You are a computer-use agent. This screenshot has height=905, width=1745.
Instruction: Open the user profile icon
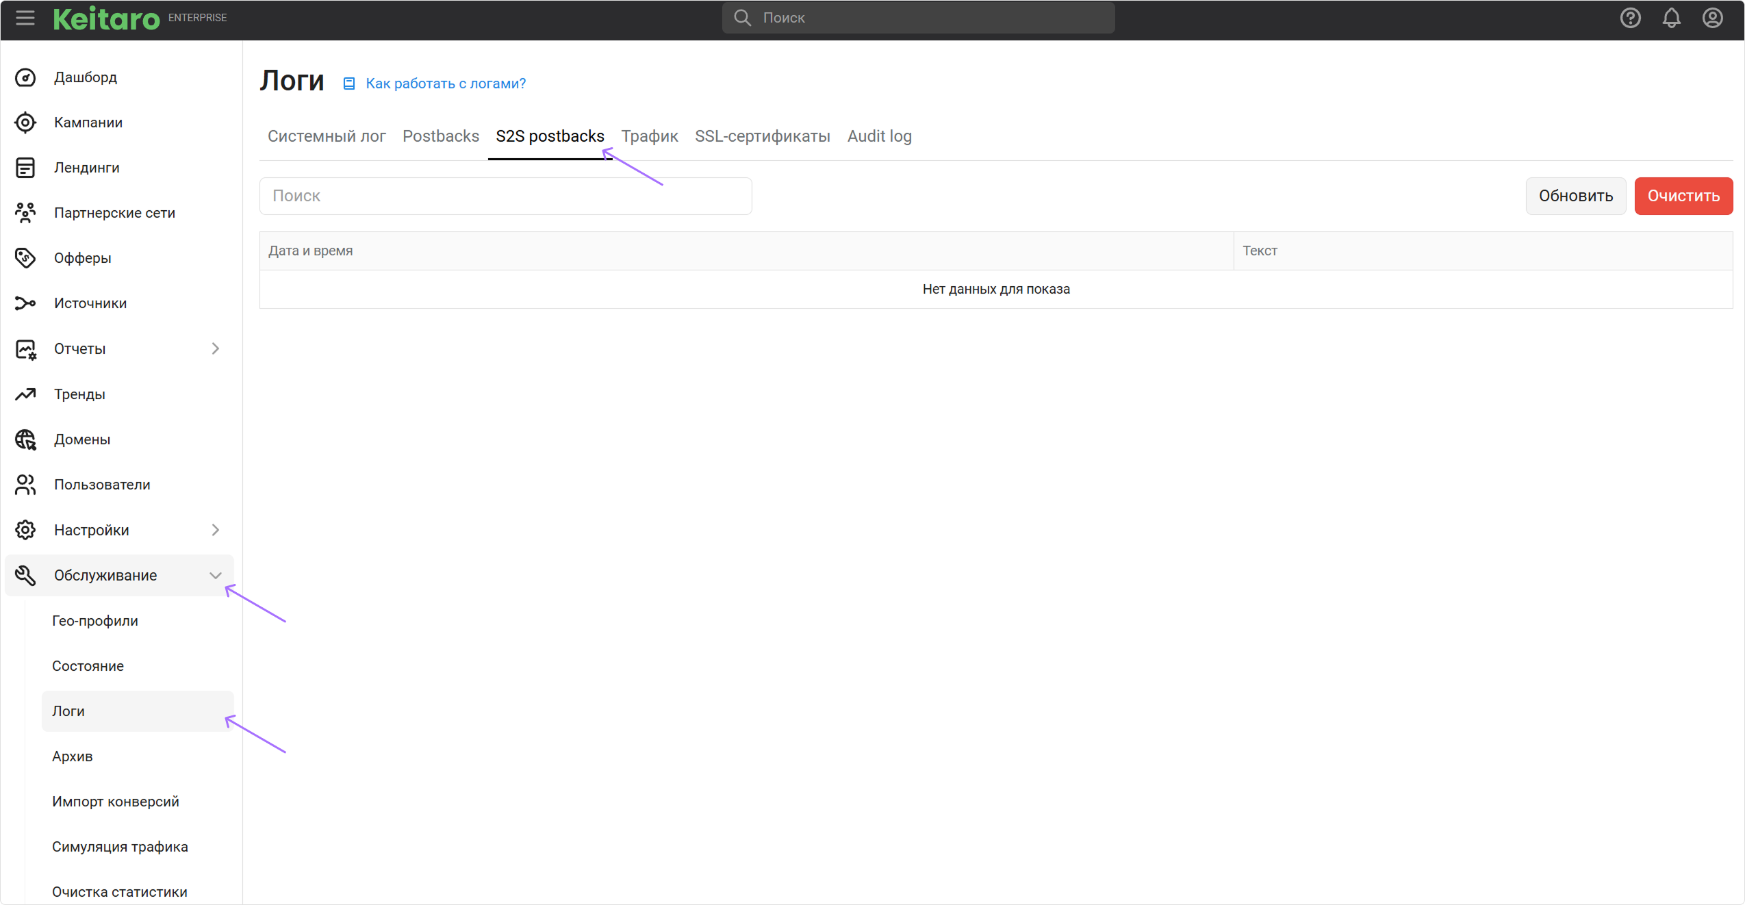click(x=1712, y=18)
